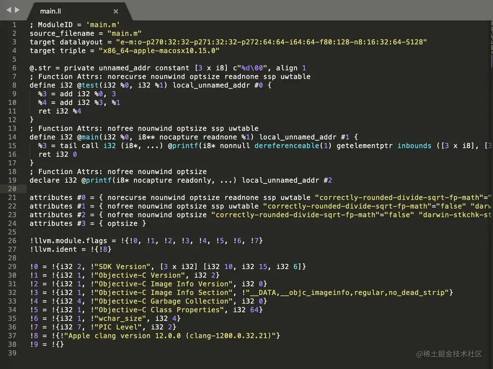
Task: Click the "Objective-C Version" string on line 30
Action: [x=140, y=275]
